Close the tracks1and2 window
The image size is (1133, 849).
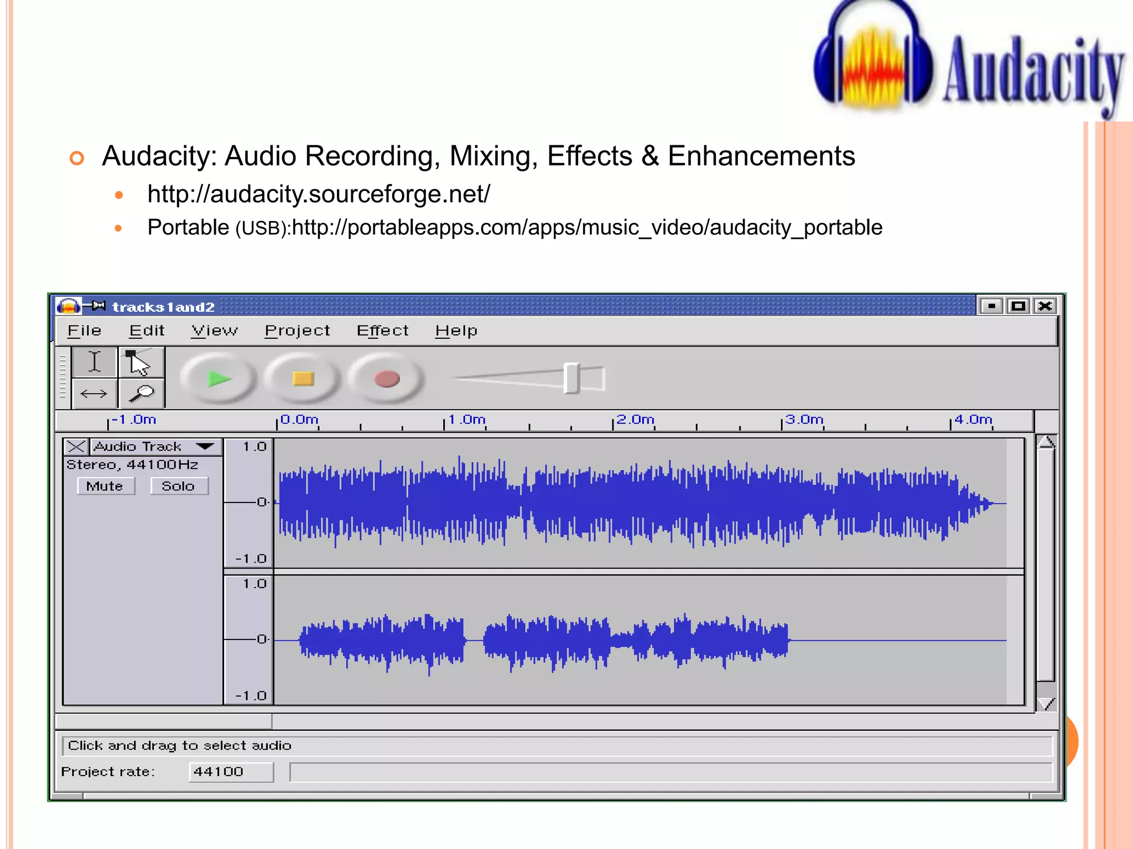click(1045, 306)
